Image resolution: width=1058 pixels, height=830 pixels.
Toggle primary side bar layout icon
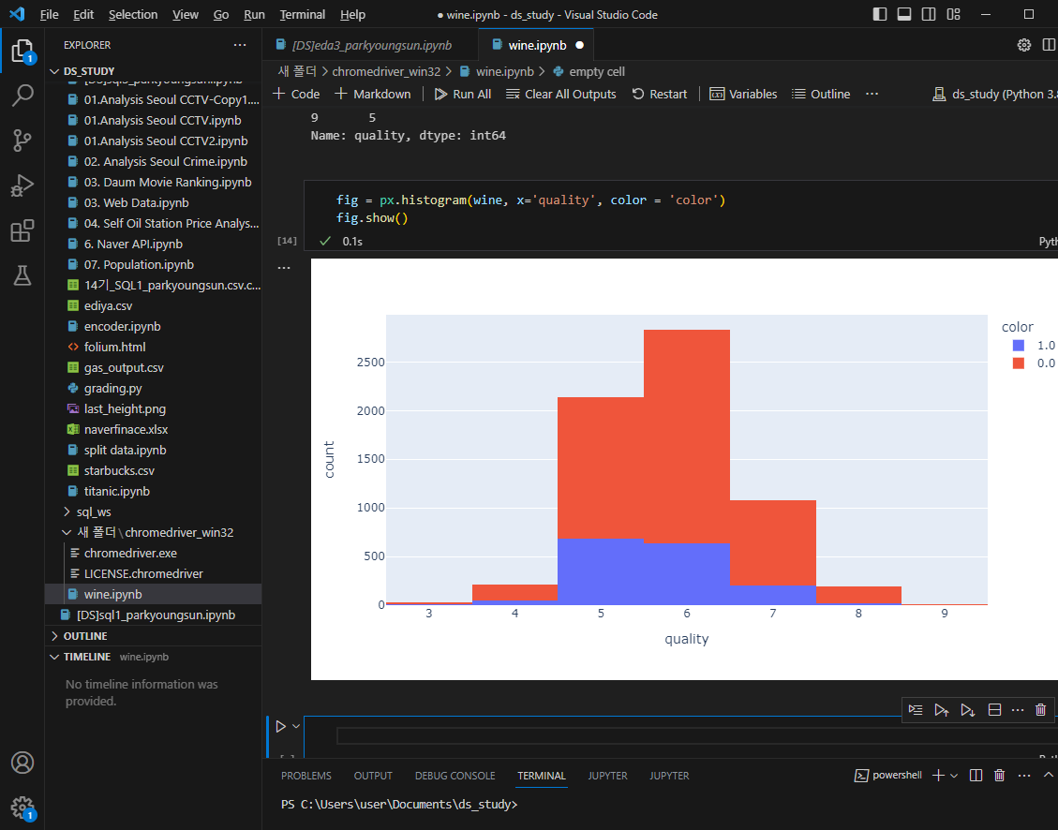click(879, 14)
